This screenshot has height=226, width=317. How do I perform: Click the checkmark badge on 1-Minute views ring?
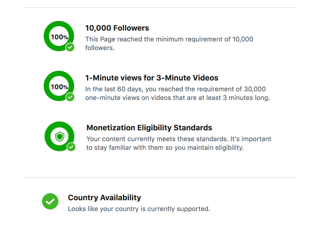tap(70, 97)
